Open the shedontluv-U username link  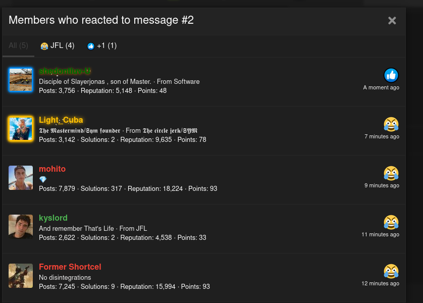pyautogui.click(x=65, y=71)
